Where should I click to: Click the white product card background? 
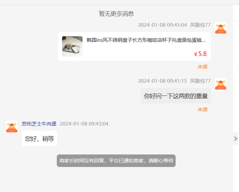134,46
